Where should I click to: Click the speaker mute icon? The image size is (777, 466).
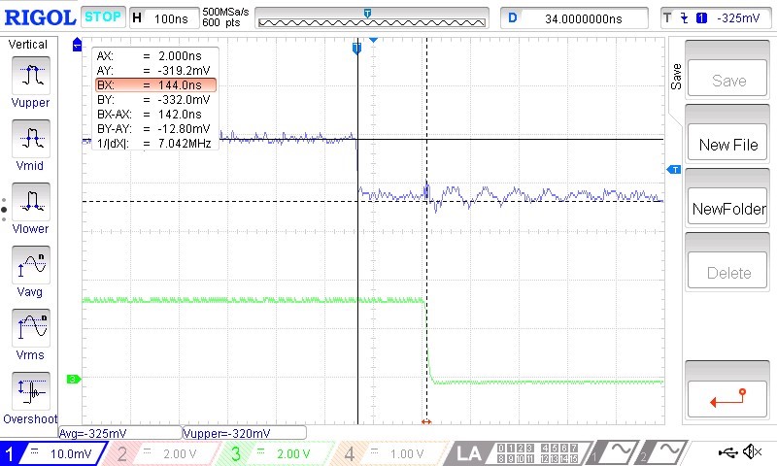point(751,452)
